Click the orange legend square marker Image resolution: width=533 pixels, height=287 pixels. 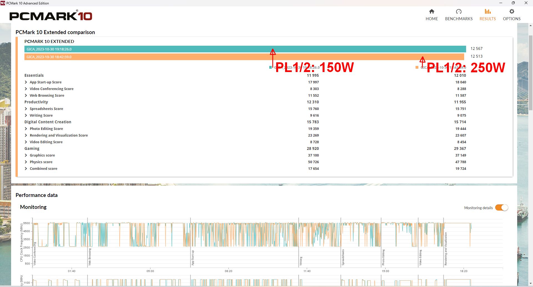pos(417,67)
